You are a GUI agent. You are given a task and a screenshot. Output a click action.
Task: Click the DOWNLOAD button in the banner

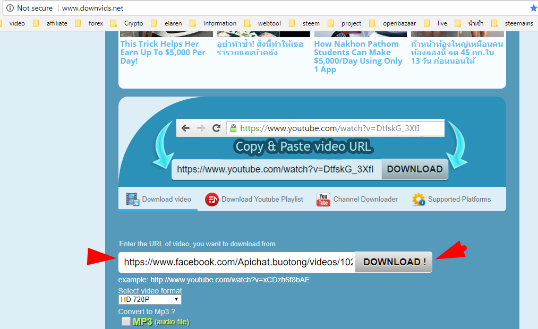[415, 169]
